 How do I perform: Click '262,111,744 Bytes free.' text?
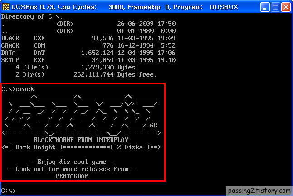point(115,75)
